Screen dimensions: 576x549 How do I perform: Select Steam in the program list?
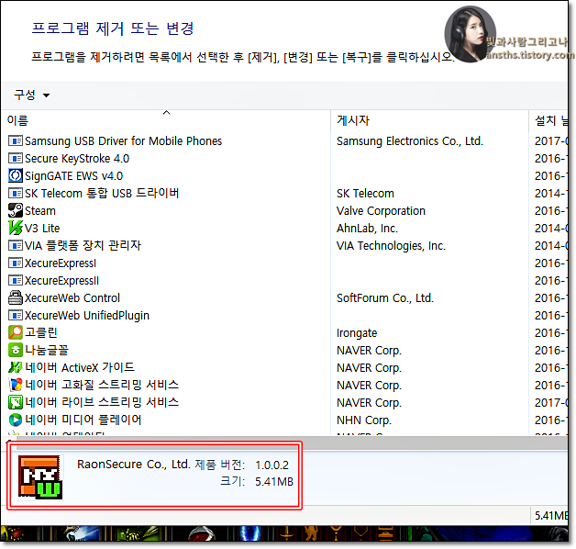pos(40,211)
